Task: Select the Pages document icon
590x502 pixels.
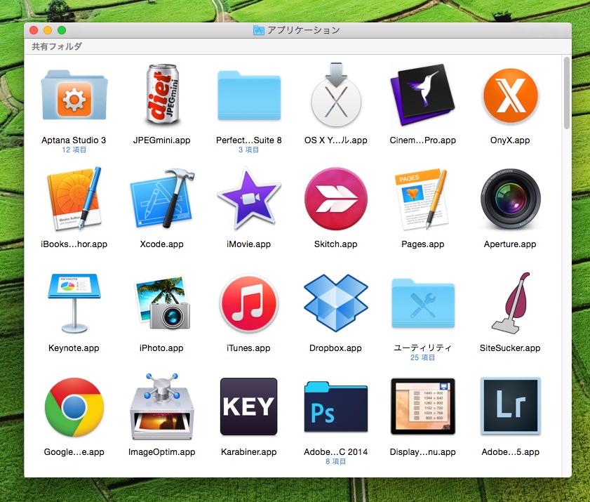Action: (x=422, y=199)
